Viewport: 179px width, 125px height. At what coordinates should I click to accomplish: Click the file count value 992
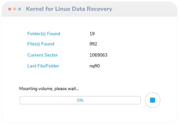[x=93, y=44]
